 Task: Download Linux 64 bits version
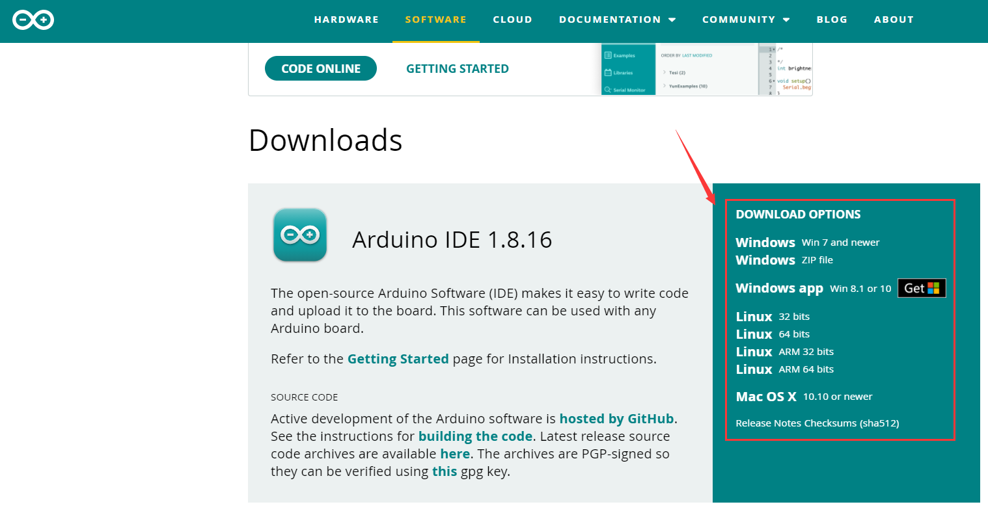773,334
